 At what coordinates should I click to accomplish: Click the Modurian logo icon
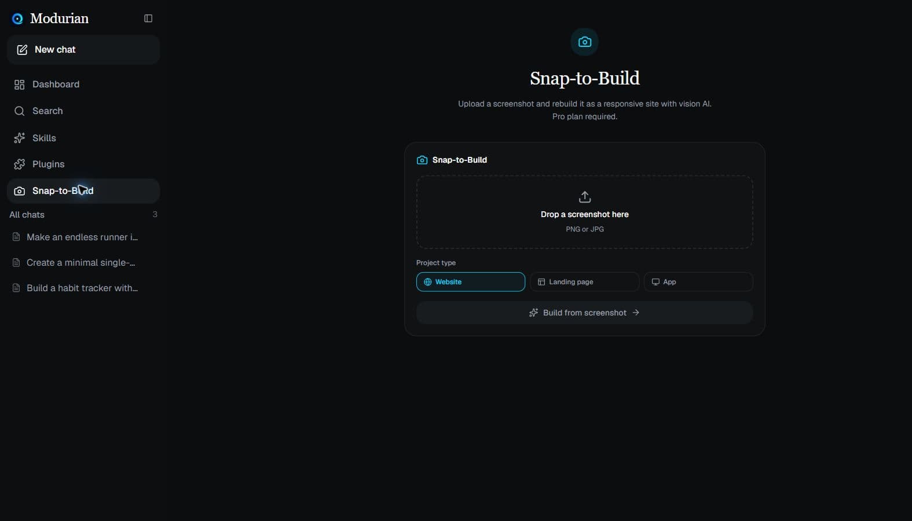point(17,19)
